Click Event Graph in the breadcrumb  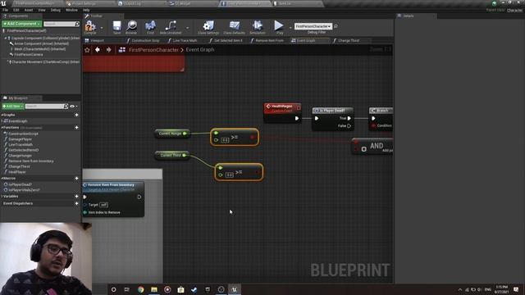(x=200, y=50)
